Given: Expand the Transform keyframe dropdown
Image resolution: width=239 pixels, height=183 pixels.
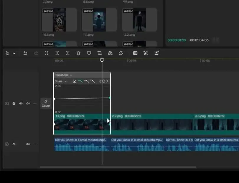Looking at the screenshot, I should click(71, 75).
